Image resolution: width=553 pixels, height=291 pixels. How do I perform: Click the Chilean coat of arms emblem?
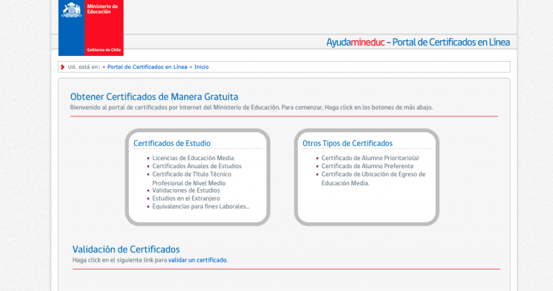point(71,9)
